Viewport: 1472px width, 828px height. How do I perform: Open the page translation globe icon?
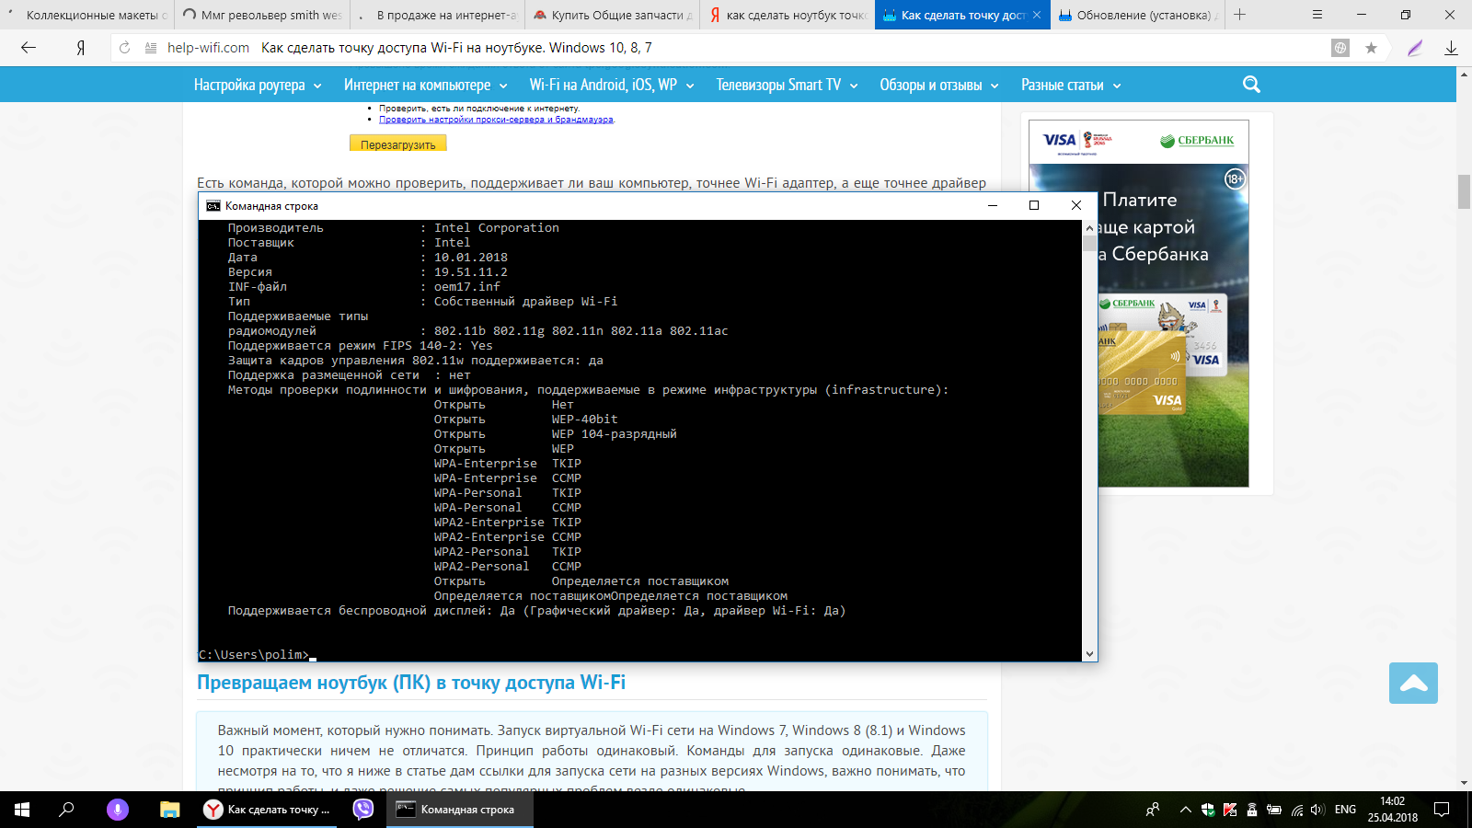[x=1340, y=48]
